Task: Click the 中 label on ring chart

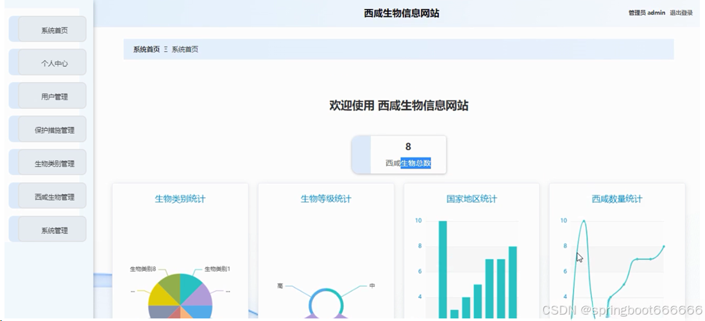Action: point(372,286)
